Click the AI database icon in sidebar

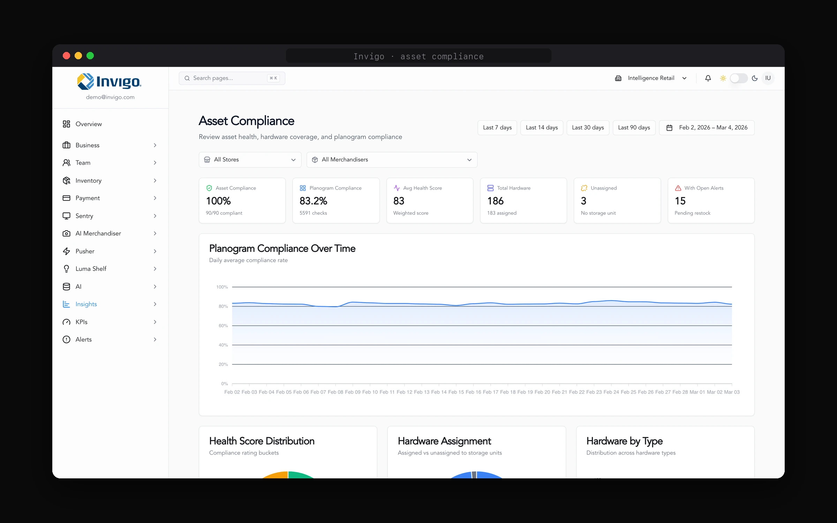click(66, 287)
